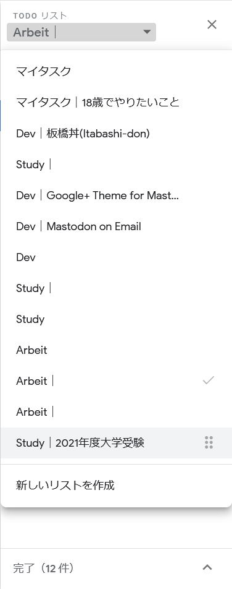Open the TODO list dropdown arrow
This screenshot has width=232, height=589.
click(147, 32)
